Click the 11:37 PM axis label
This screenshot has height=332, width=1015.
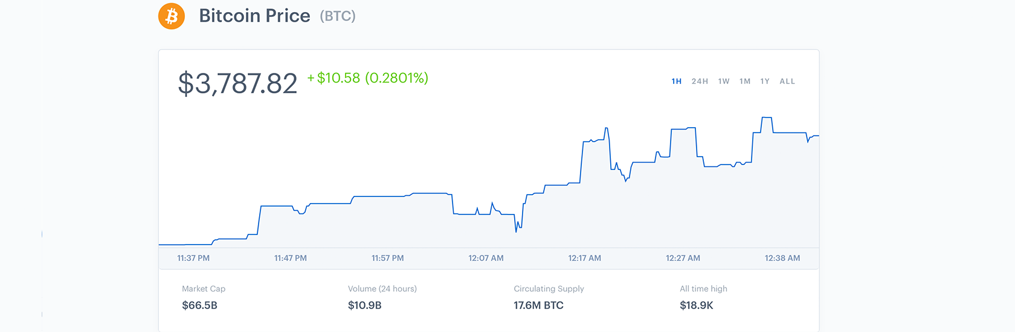193,258
